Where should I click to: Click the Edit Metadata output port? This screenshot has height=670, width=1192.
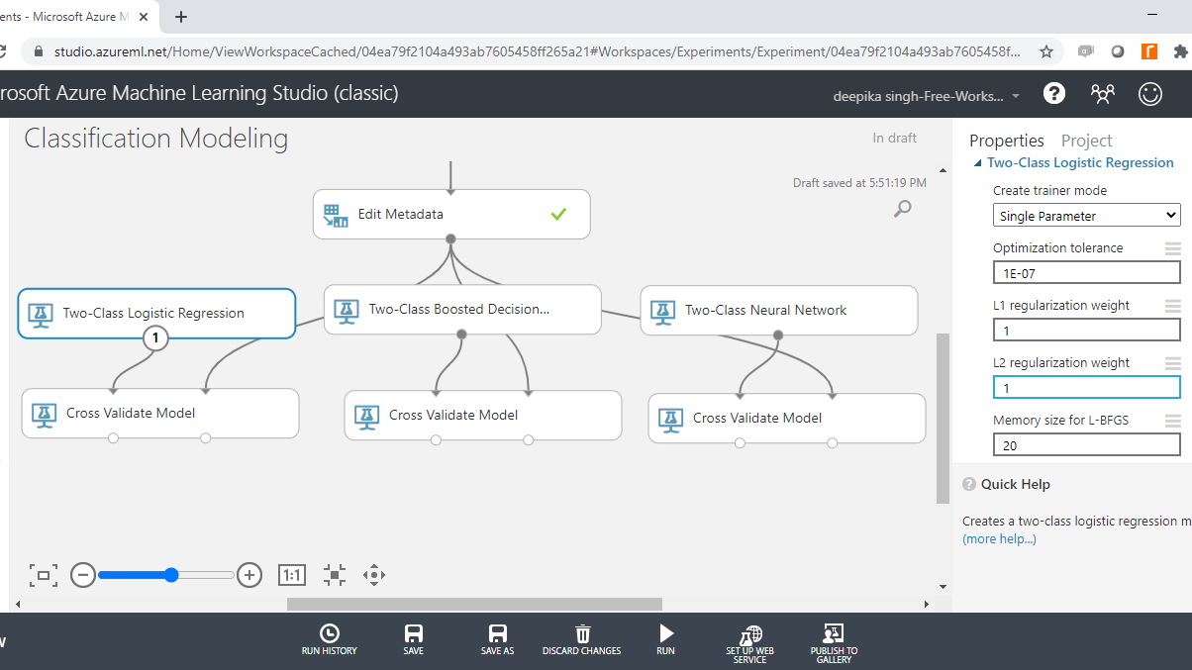(450, 239)
